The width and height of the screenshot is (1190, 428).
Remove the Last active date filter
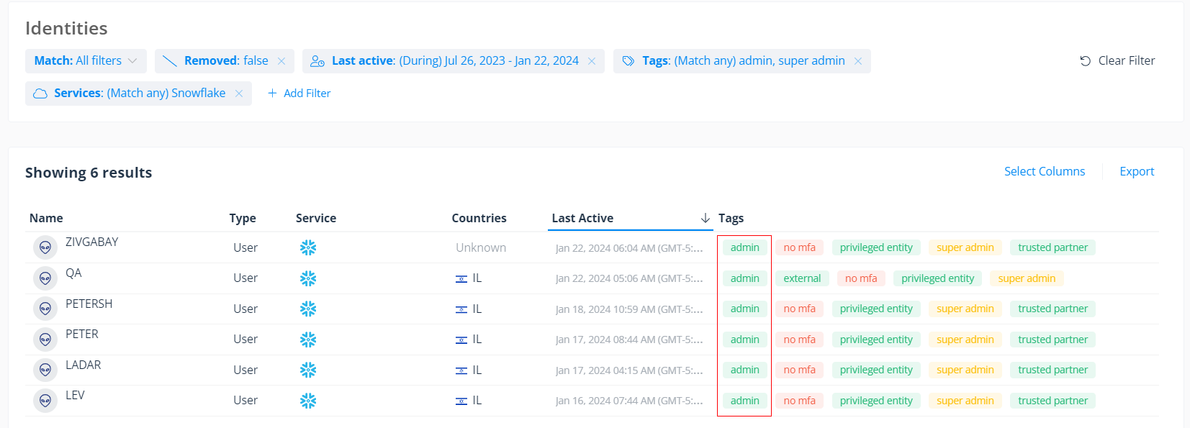pyautogui.click(x=592, y=61)
